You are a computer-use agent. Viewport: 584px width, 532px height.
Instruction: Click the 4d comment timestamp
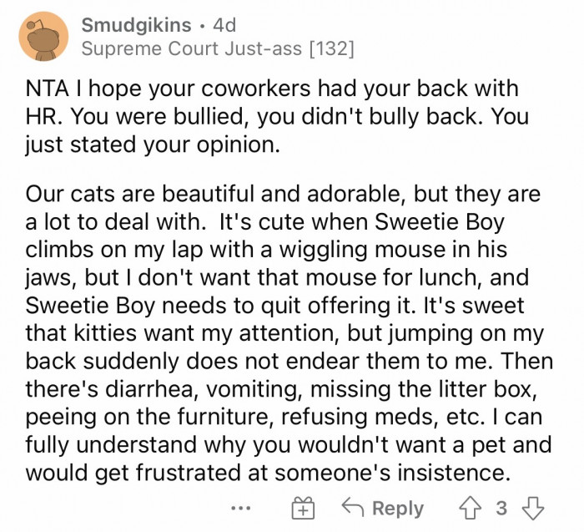(x=225, y=25)
